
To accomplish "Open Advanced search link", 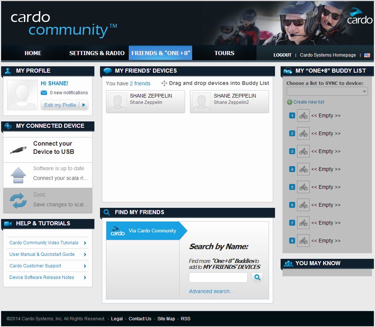I will pyautogui.click(x=211, y=291).
